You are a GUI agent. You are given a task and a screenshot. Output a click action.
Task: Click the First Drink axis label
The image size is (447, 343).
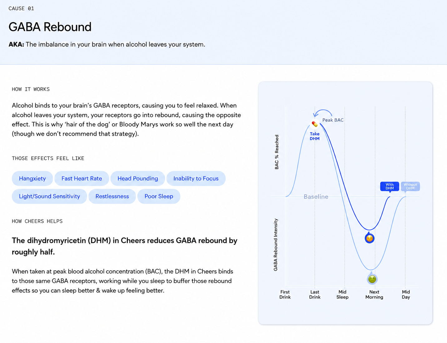coord(285,295)
